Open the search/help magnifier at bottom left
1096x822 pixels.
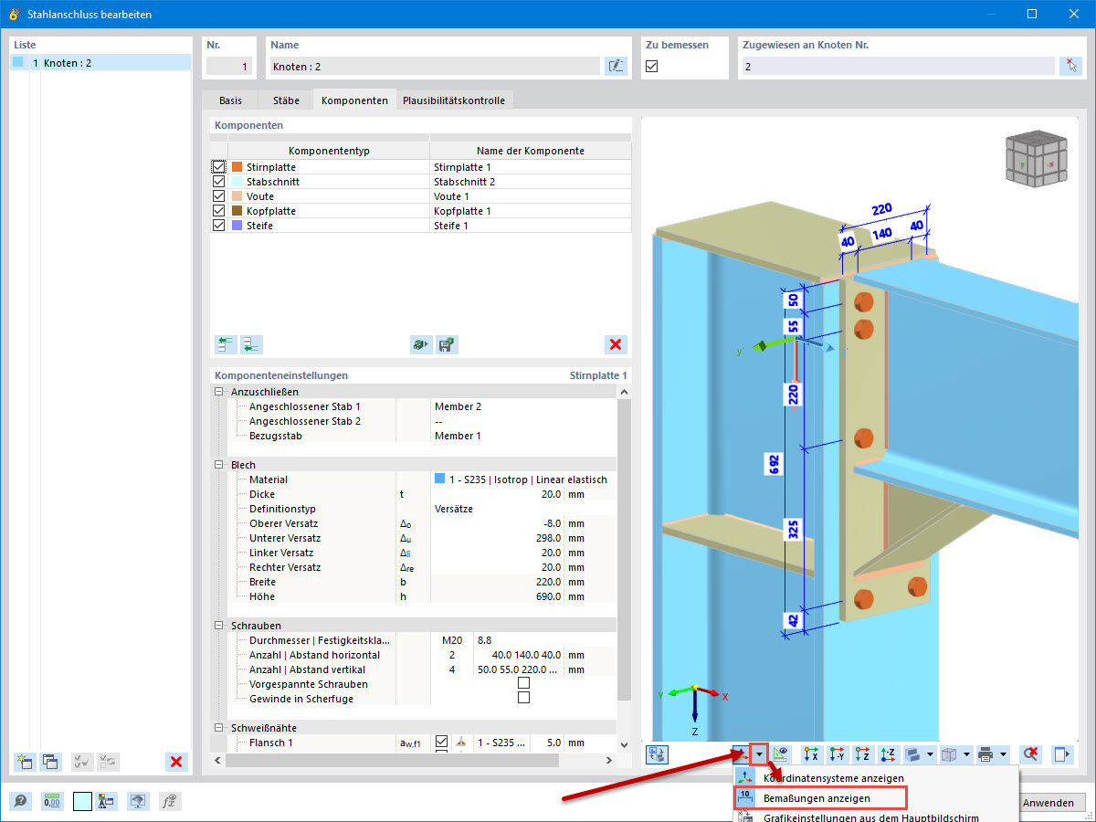(20, 802)
